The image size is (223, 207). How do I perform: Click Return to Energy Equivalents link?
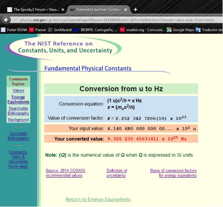pyautogui.click(x=98, y=199)
